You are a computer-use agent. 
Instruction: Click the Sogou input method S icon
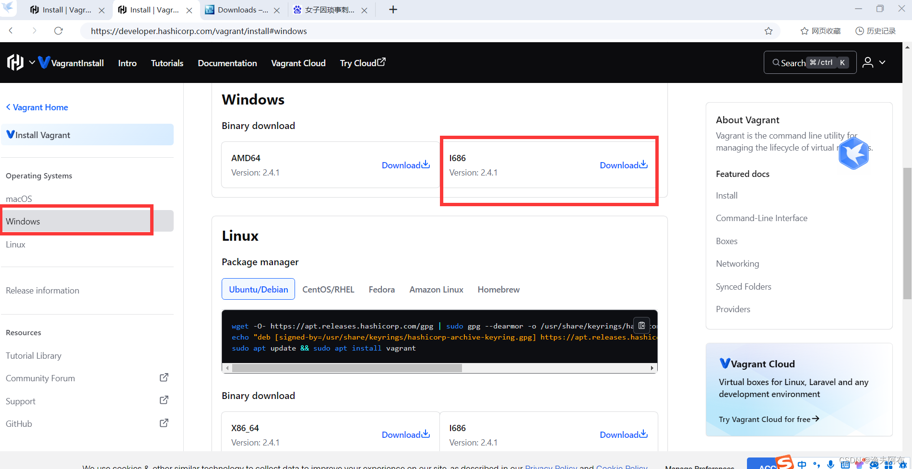click(x=785, y=462)
